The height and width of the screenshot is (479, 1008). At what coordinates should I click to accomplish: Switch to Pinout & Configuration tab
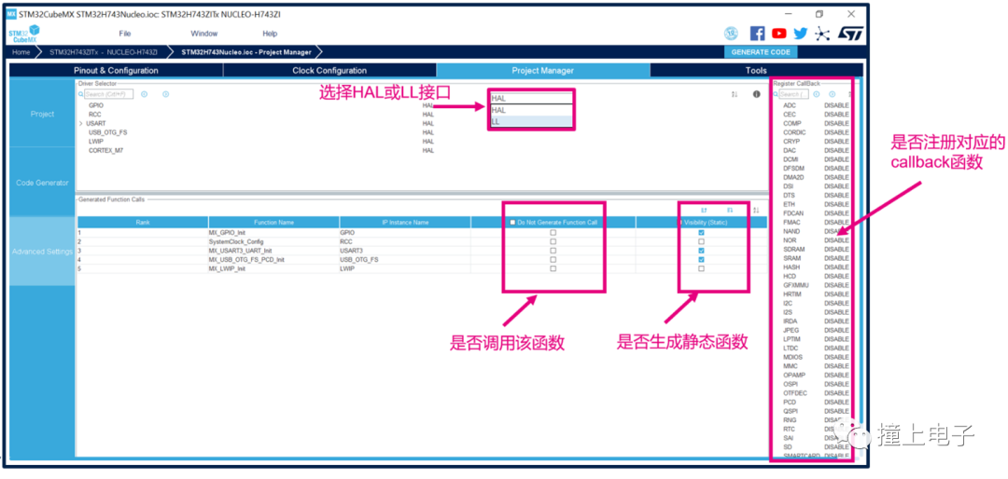point(116,71)
